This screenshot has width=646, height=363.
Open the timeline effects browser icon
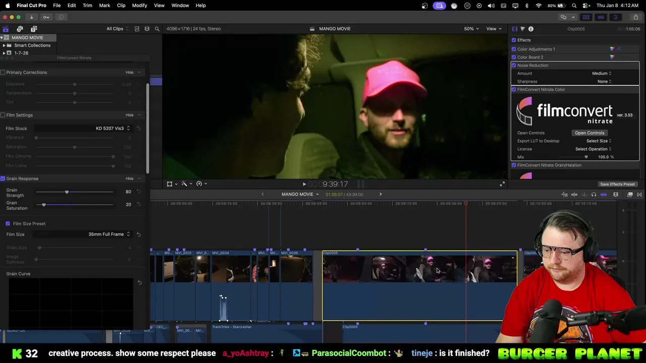click(630, 195)
